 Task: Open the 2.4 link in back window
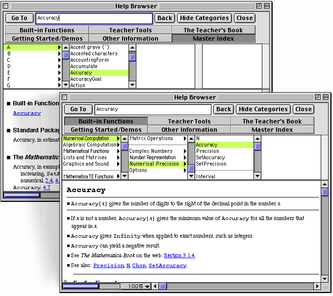[x=49, y=180]
